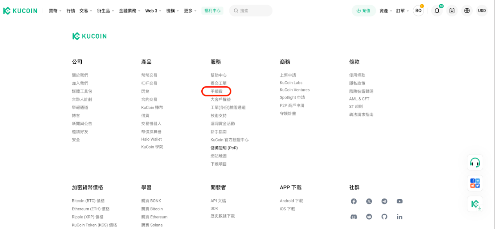Open the globe language selector
495x229 pixels.
[x=467, y=11]
